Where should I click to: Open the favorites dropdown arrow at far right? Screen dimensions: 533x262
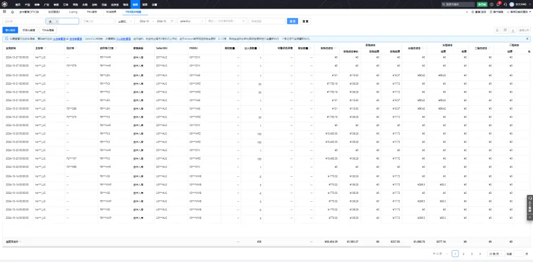click(530, 11)
